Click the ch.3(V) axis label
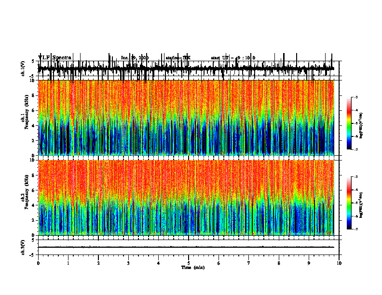The height and width of the screenshot is (295, 382). coord(23,247)
